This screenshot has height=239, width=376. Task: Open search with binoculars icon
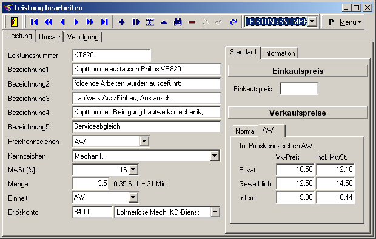coord(178,22)
